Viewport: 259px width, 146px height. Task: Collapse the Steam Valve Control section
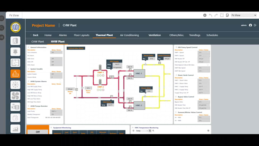pos(176,75)
